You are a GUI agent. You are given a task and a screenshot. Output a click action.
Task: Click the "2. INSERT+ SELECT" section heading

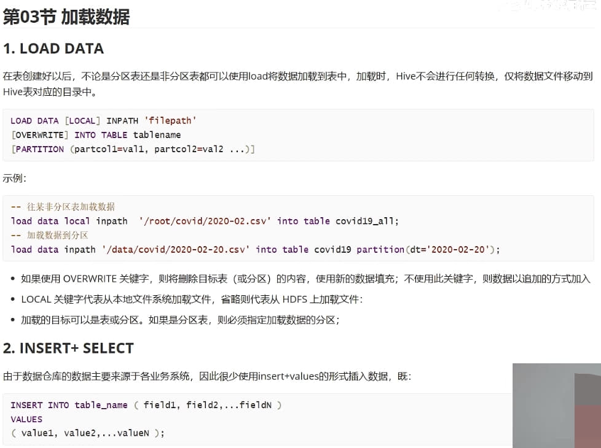click(x=68, y=348)
